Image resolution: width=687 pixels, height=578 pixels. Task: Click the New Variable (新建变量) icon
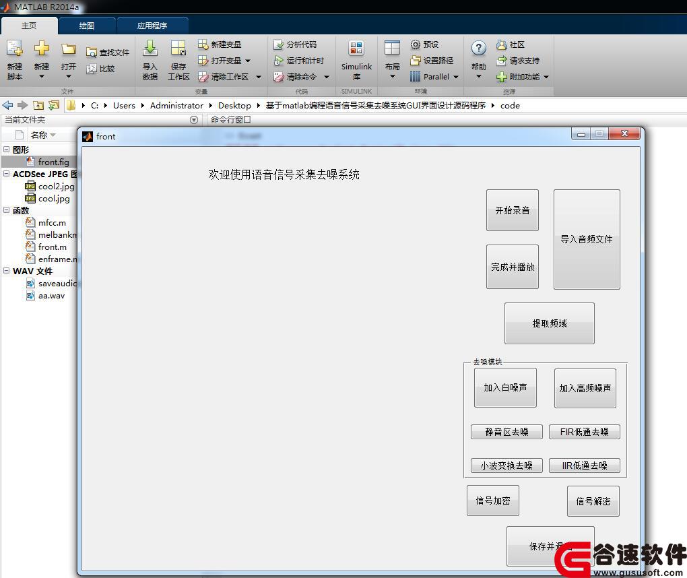point(203,44)
